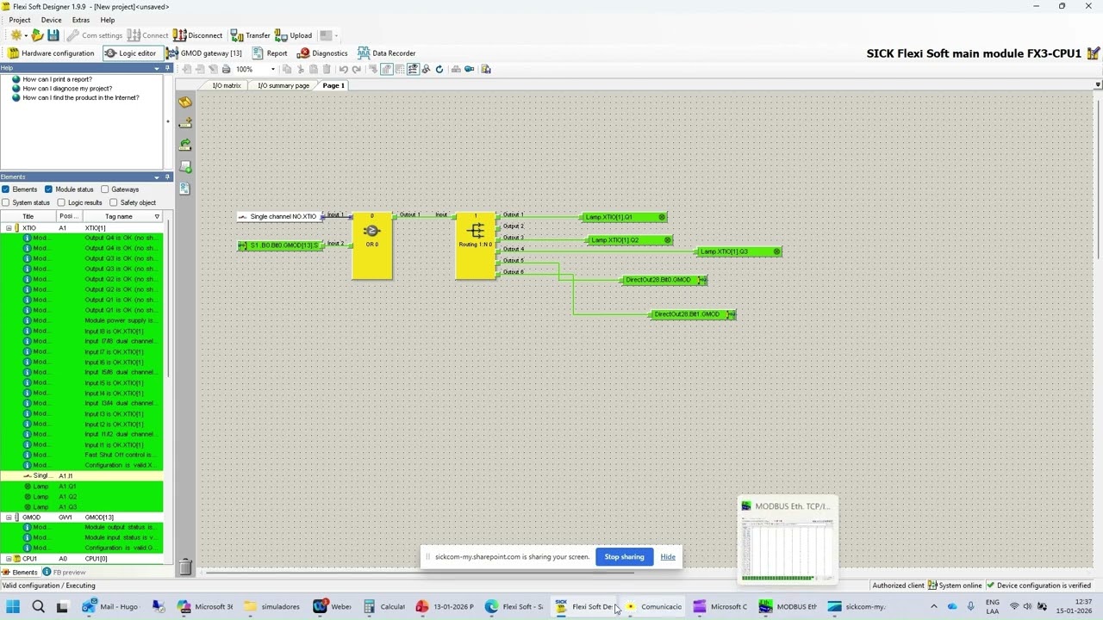Click the Transfer toolbar button
Viewport: 1103px width, 620px height.
[x=250, y=35]
